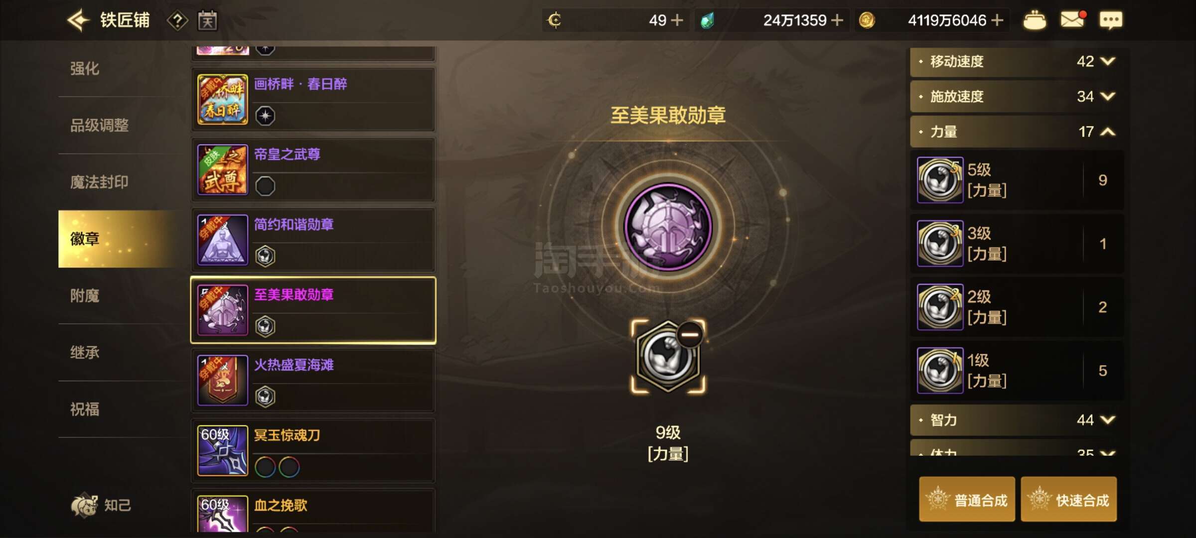Select the 火热盛夏海滩 item in the list

[313, 381]
